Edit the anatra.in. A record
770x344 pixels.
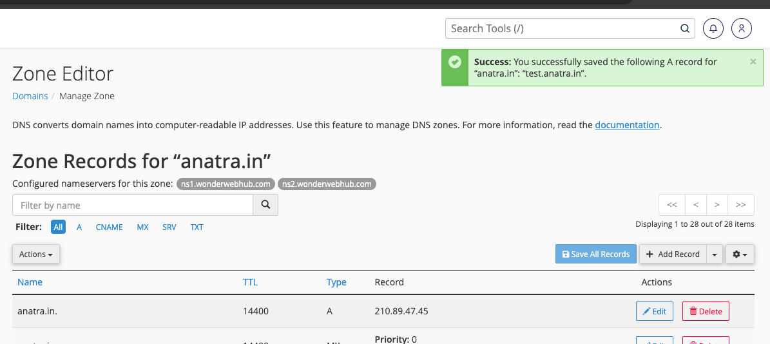tap(654, 311)
